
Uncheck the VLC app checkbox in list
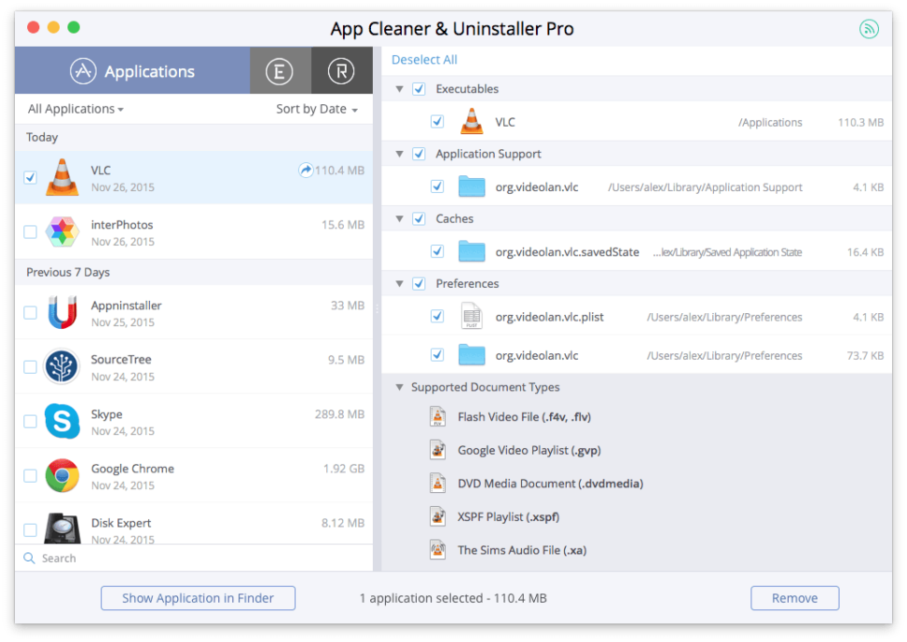click(30, 177)
